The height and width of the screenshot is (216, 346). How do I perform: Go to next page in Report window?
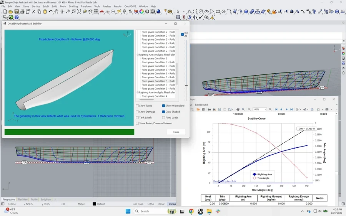click(x=286, y=109)
